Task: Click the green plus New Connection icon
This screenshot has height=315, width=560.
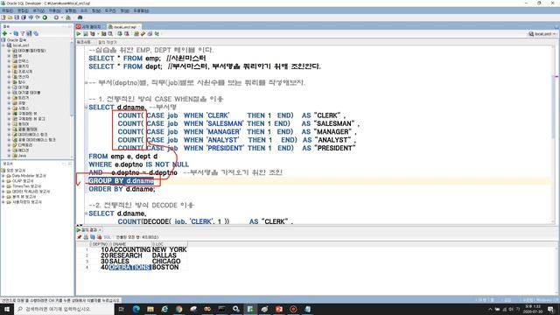Action: coord(4,33)
